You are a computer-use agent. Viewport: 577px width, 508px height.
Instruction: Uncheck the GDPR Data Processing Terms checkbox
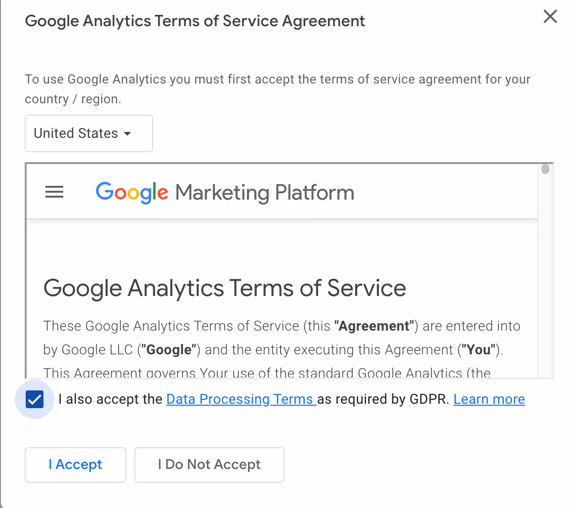click(35, 399)
